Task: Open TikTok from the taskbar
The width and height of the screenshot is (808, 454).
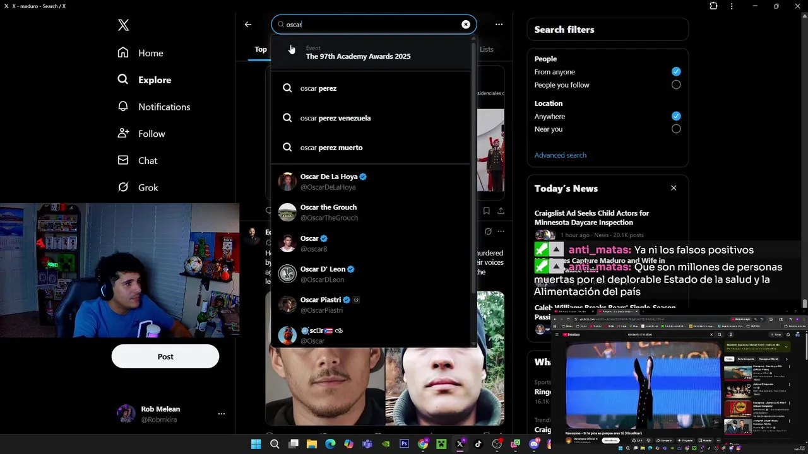Action: 478,444
